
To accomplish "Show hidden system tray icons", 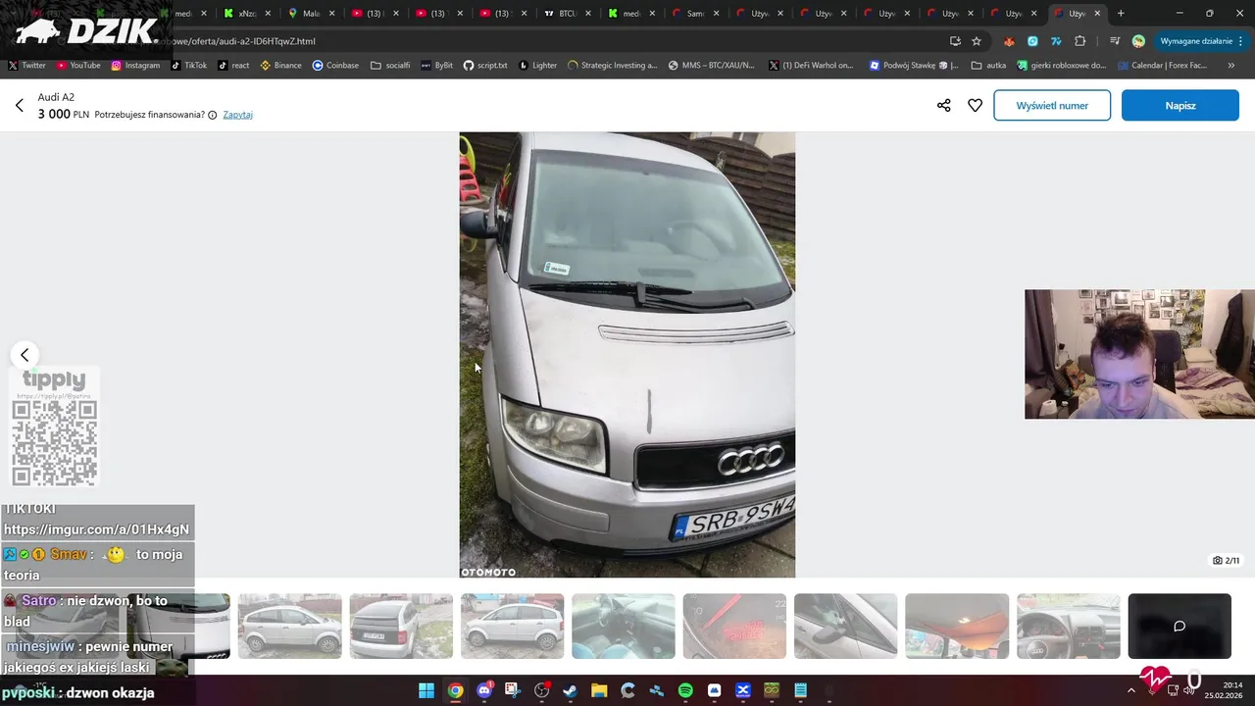I will point(1130,690).
